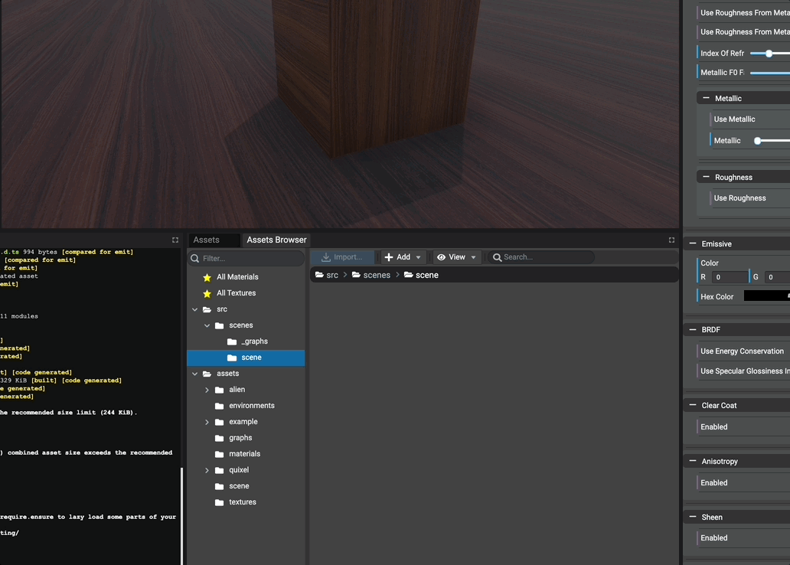Open the View dropdown menu
The image size is (790, 565).
point(456,257)
